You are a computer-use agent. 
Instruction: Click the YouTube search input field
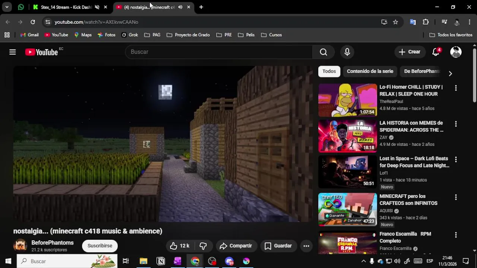pos(219,52)
